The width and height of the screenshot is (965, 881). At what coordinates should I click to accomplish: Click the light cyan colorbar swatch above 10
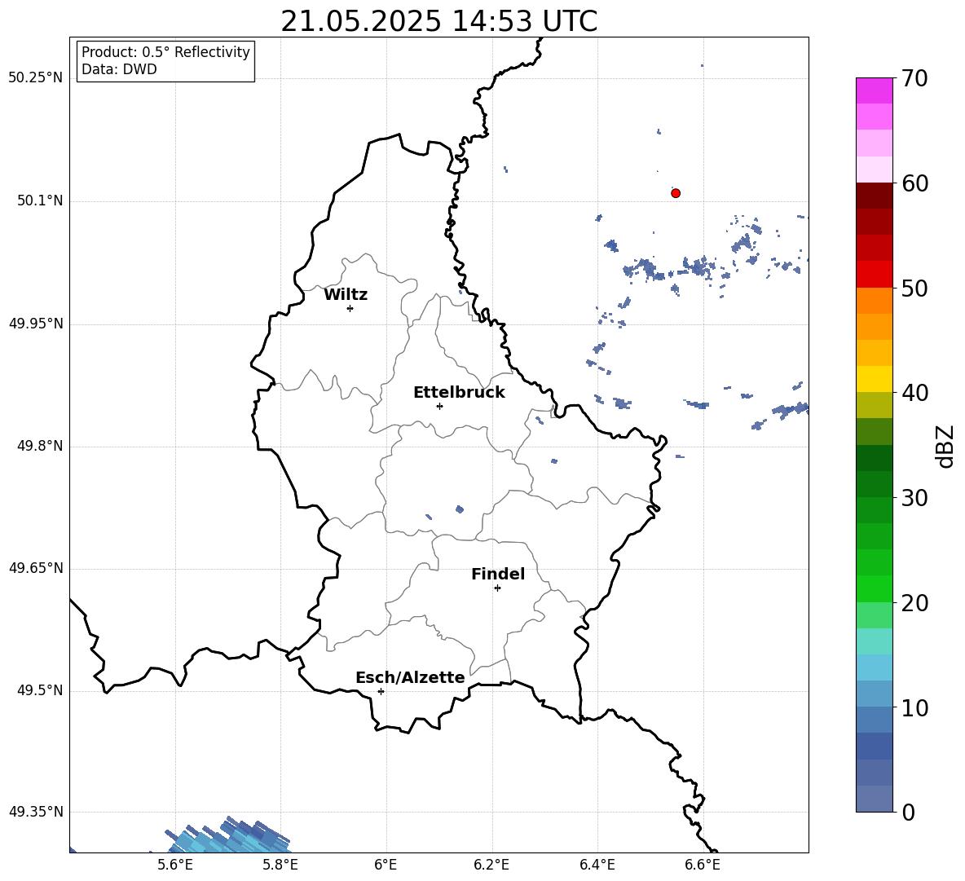point(874,667)
